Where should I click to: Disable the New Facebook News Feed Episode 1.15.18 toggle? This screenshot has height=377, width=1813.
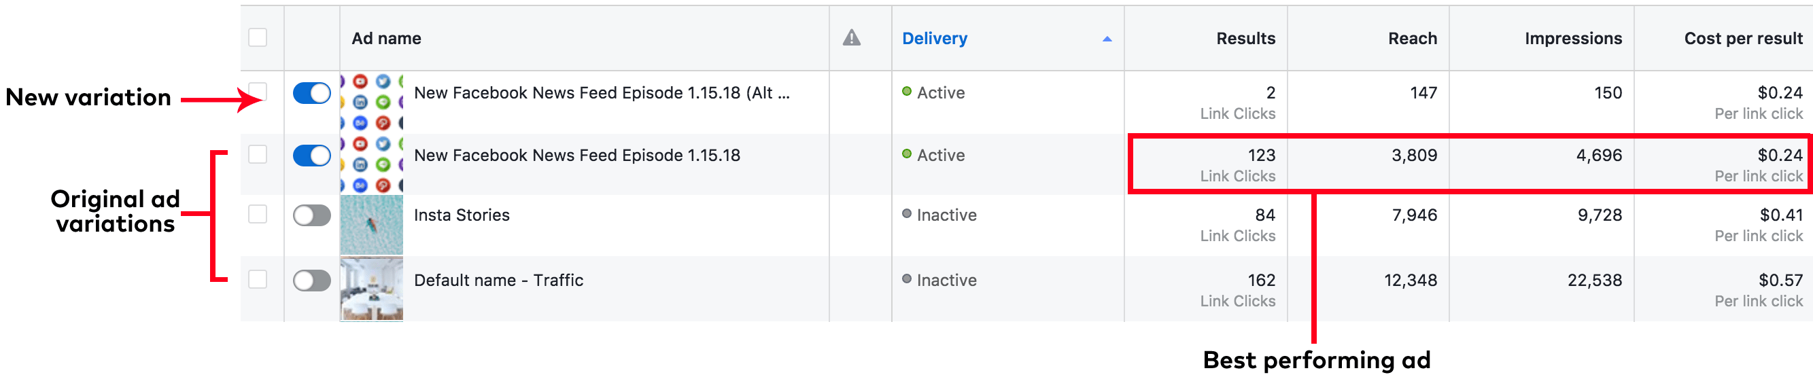(312, 156)
